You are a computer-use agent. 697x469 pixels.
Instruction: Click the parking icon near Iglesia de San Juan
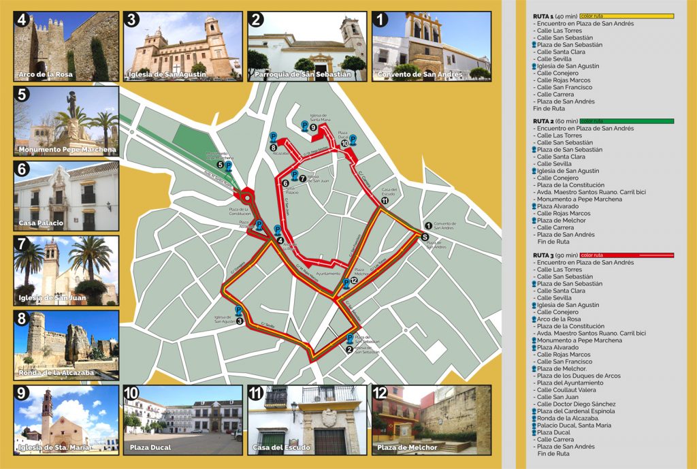coord(295,176)
